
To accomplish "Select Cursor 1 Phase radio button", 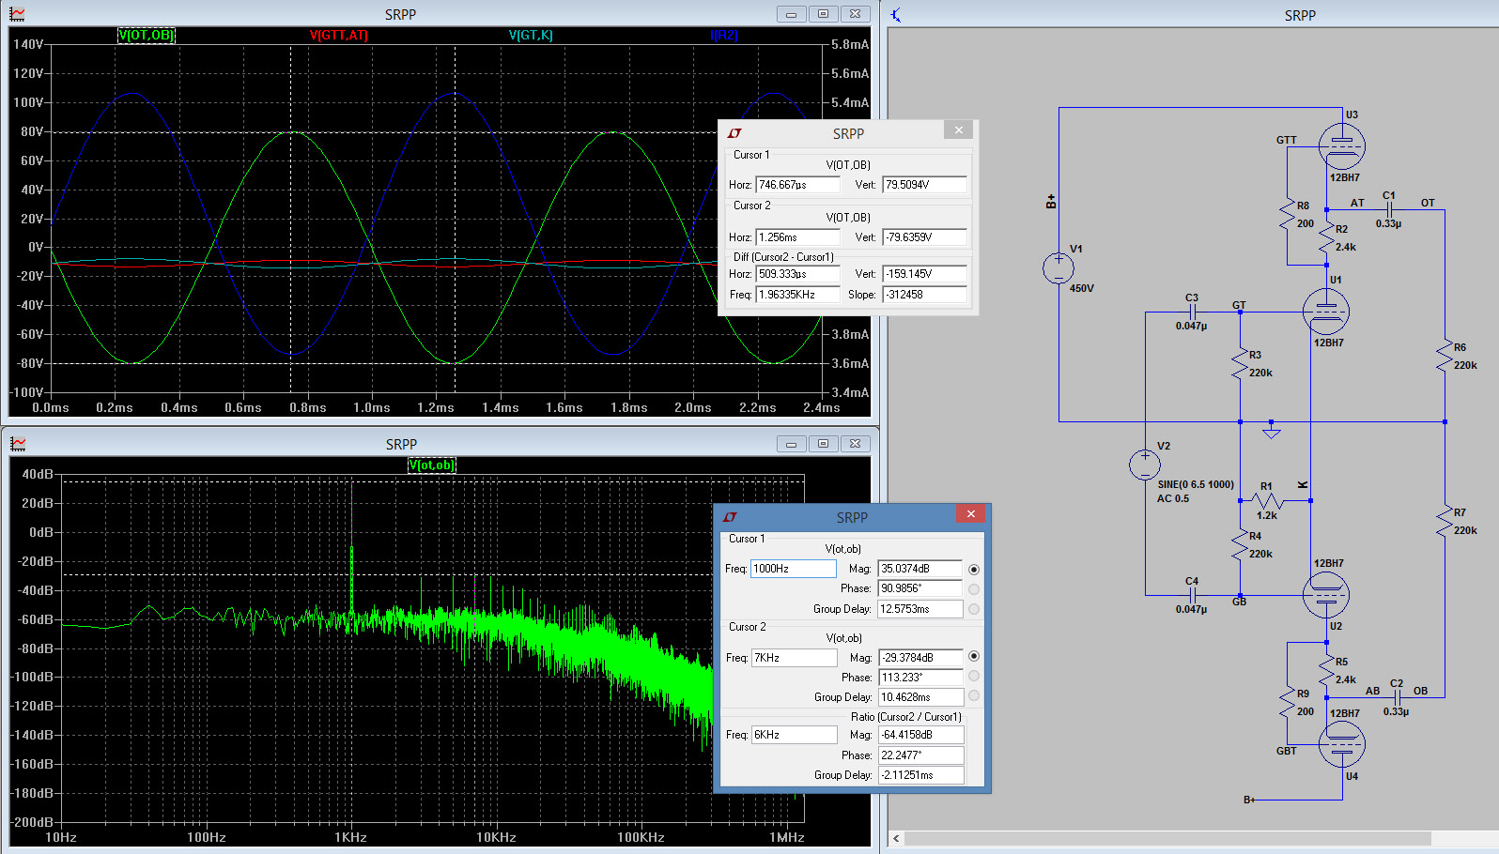I will tap(974, 589).
